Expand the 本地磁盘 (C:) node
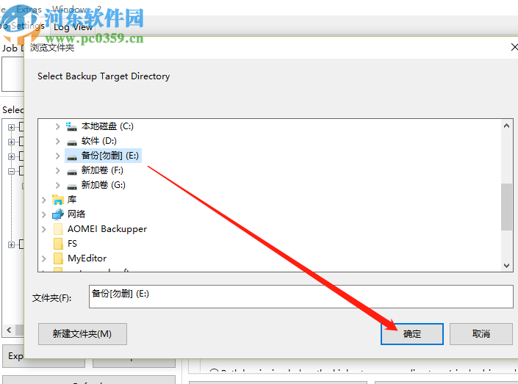Screen dimensions: 518x384 click(x=57, y=126)
